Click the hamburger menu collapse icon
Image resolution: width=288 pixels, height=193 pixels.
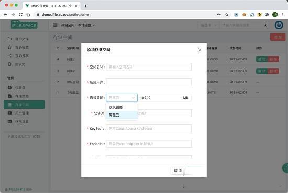pyautogui.click(x=55, y=25)
